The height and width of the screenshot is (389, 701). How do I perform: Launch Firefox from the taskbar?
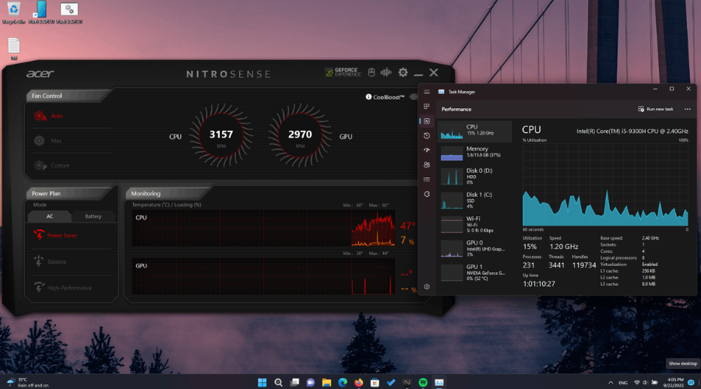tap(359, 382)
